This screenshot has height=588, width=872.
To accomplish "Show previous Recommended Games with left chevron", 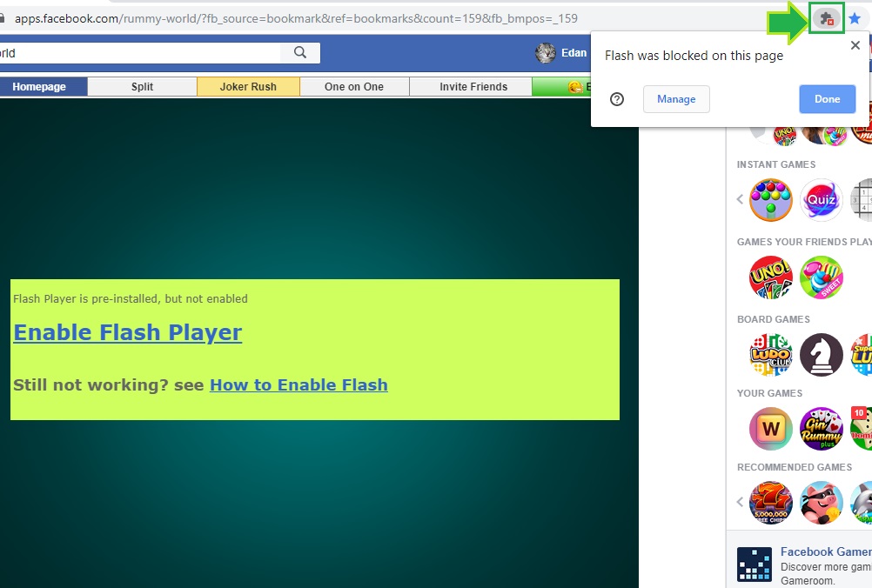I will click(741, 502).
